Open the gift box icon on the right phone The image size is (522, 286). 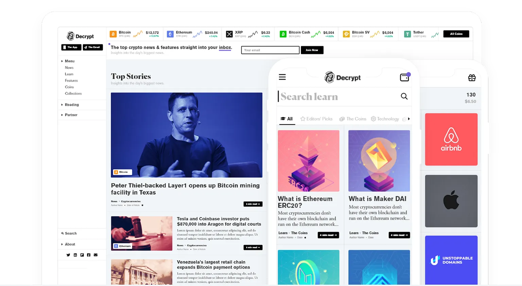coord(472,78)
